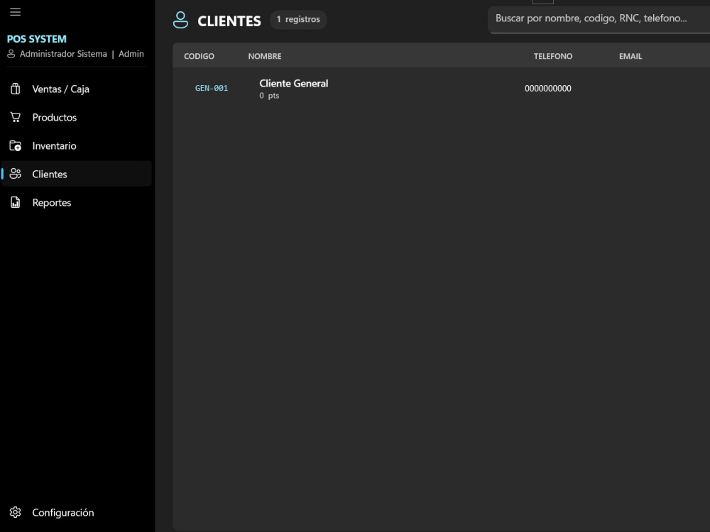Screen dimensions: 710x532
Task: Click the POS SYSTEM title
Action: coord(37,39)
